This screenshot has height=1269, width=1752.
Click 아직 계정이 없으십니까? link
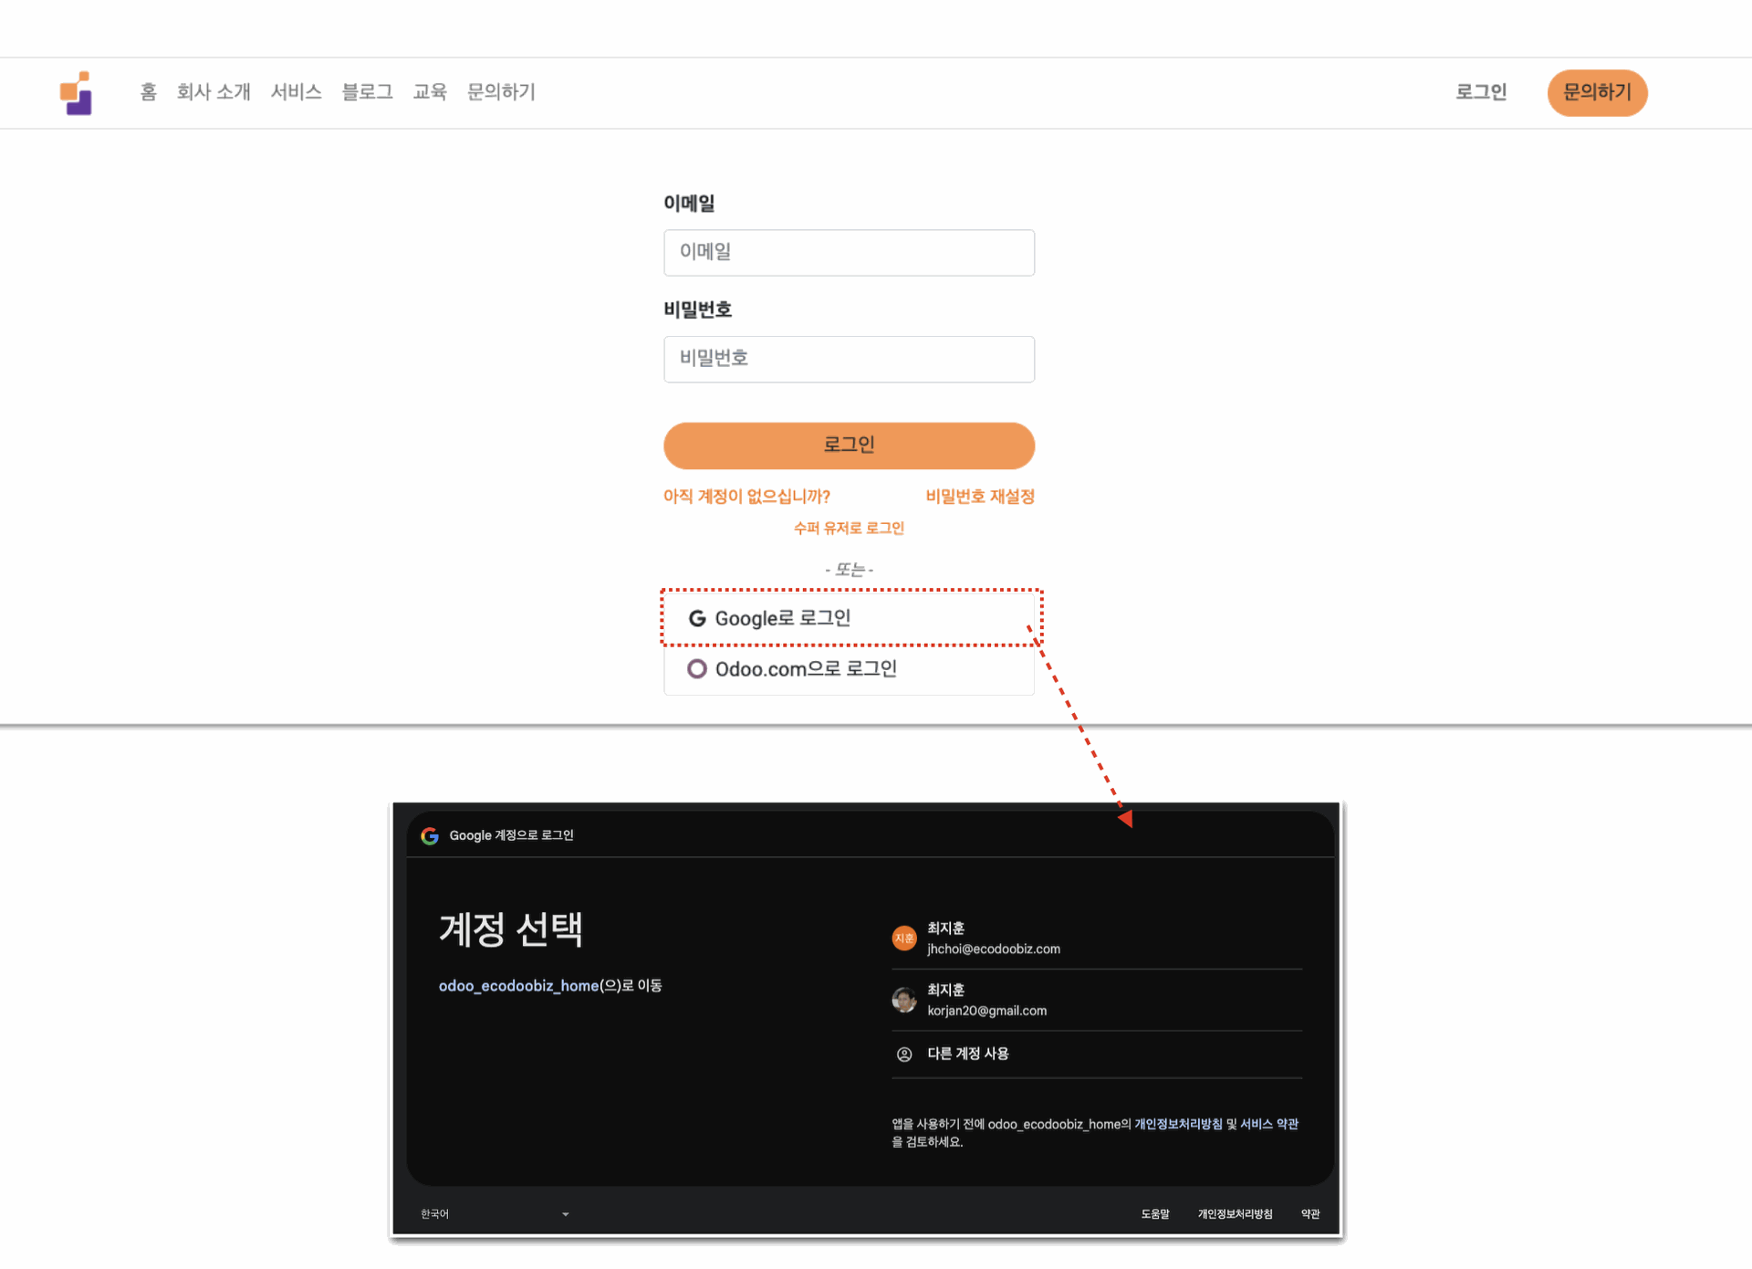click(x=746, y=497)
